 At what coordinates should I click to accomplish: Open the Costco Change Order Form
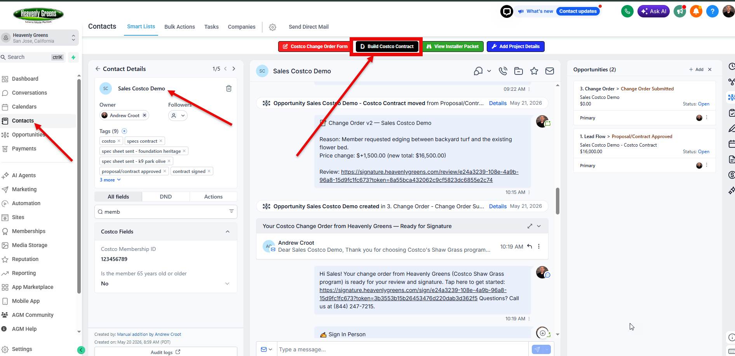click(x=315, y=47)
